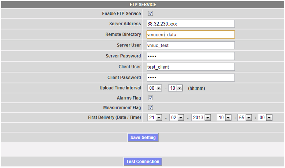Click the FTP SERVICE header bar
The image size is (285, 168).
coord(142,5)
